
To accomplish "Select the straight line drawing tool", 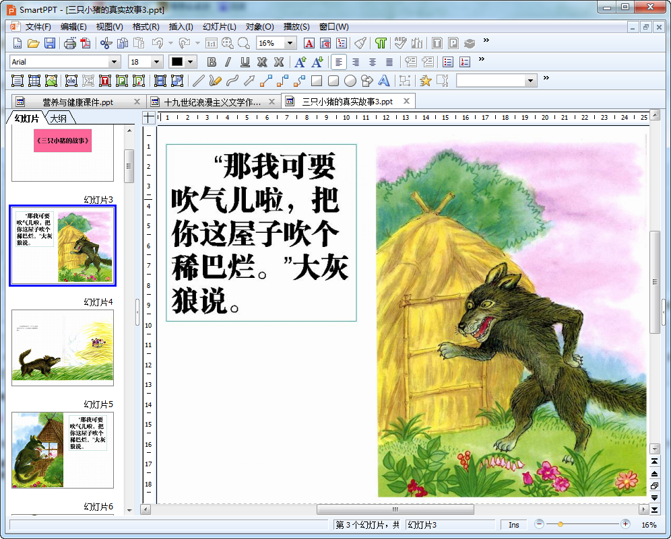I will point(199,81).
